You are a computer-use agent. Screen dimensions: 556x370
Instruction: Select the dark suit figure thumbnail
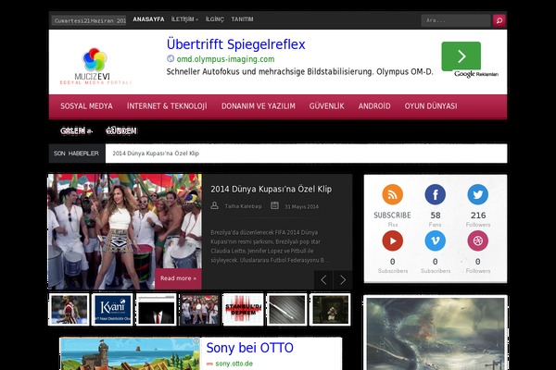coord(156,310)
